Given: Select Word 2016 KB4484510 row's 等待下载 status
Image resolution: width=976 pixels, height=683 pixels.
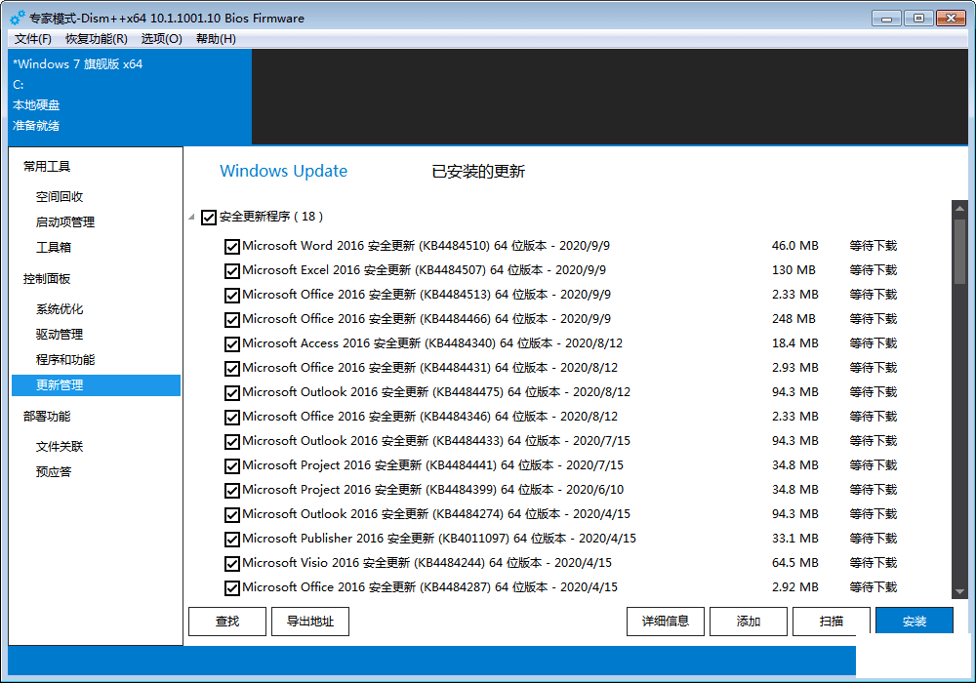Looking at the screenshot, I should 874,246.
